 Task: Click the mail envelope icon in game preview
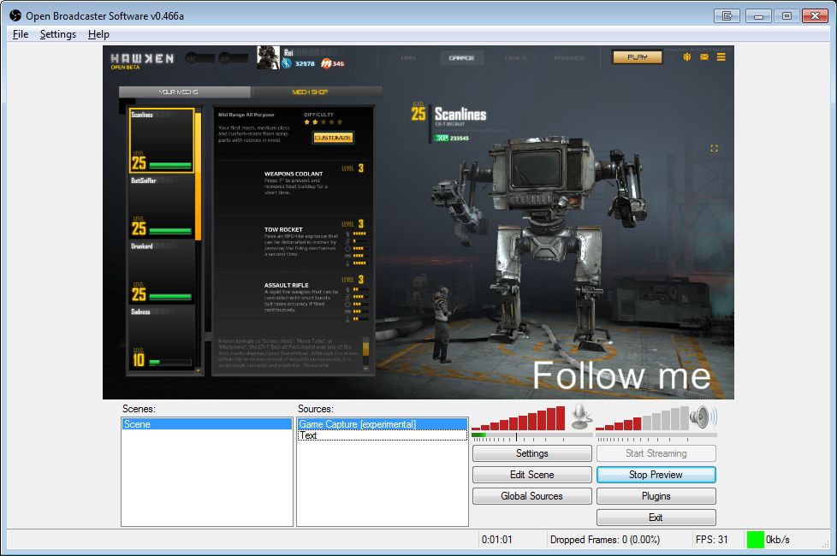pyautogui.click(x=704, y=57)
